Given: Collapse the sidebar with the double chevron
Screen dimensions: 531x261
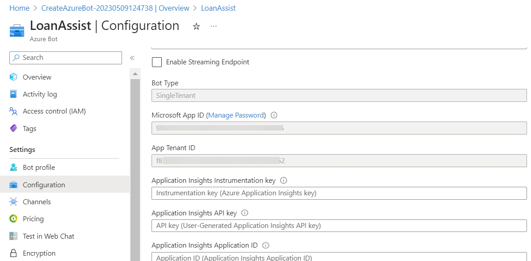Looking at the screenshot, I should point(131,58).
